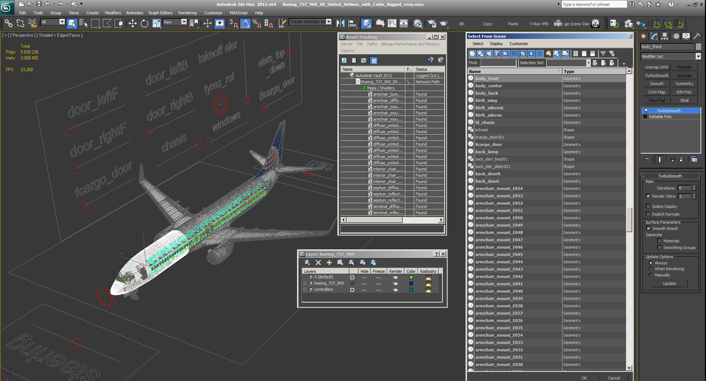The image size is (706, 381).
Task: Activate the Select and Move tool
Action: (x=132, y=23)
